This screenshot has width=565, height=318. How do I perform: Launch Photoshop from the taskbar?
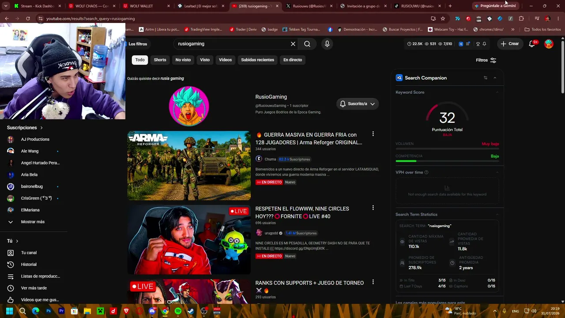click(x=49, y=311)
